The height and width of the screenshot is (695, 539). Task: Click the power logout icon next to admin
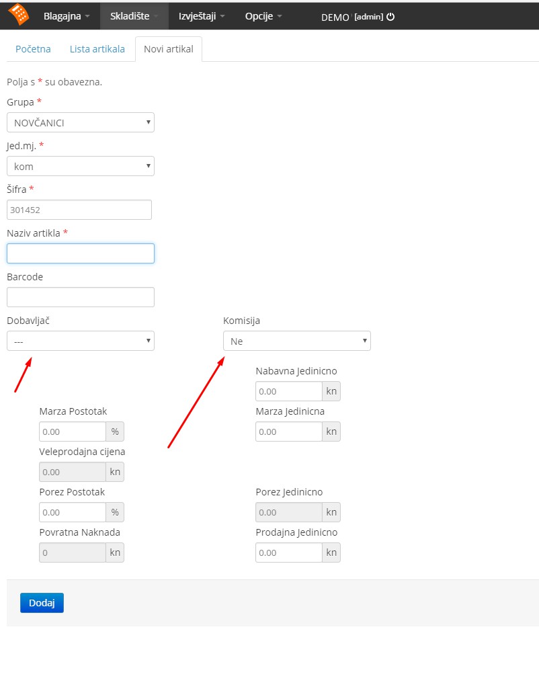(390, 17)
